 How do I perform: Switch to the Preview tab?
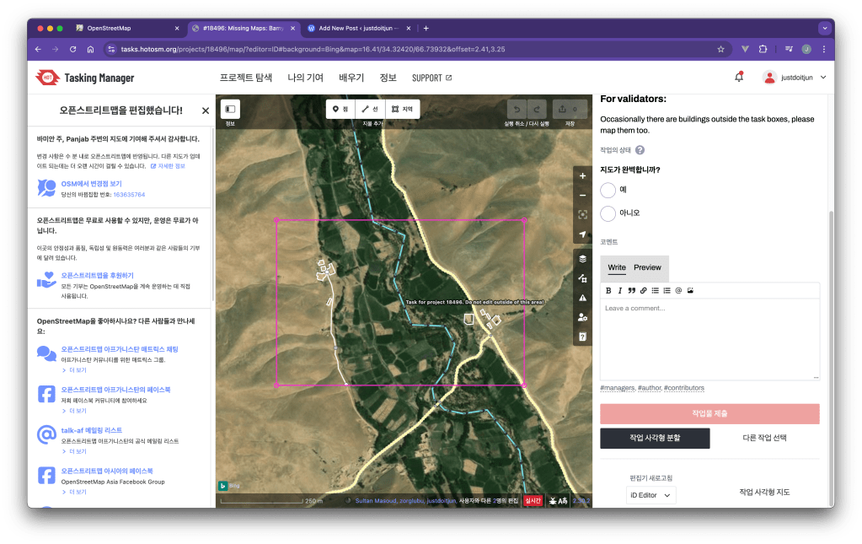click(647, 267)
